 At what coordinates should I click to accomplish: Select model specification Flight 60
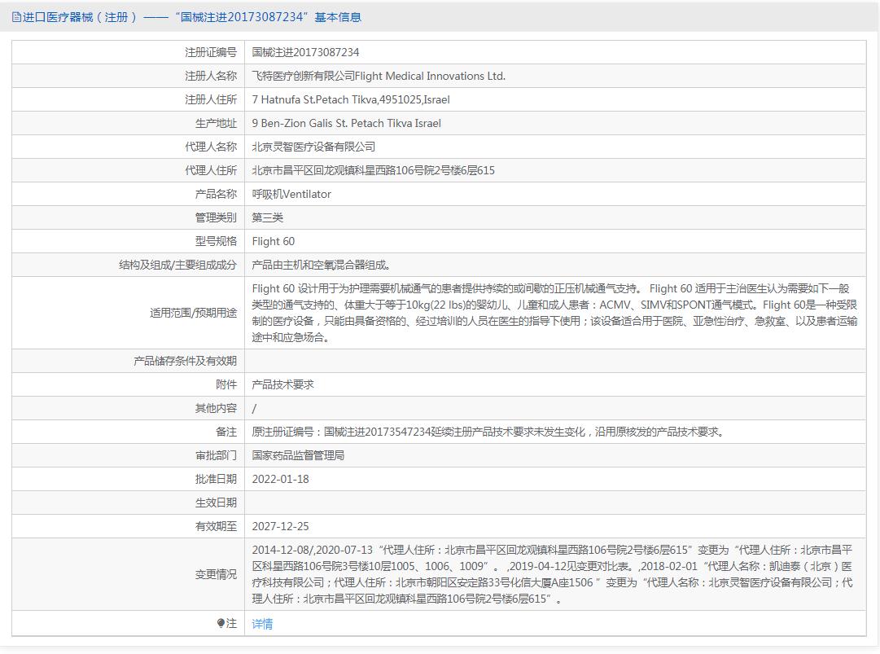tap(274, 241)
